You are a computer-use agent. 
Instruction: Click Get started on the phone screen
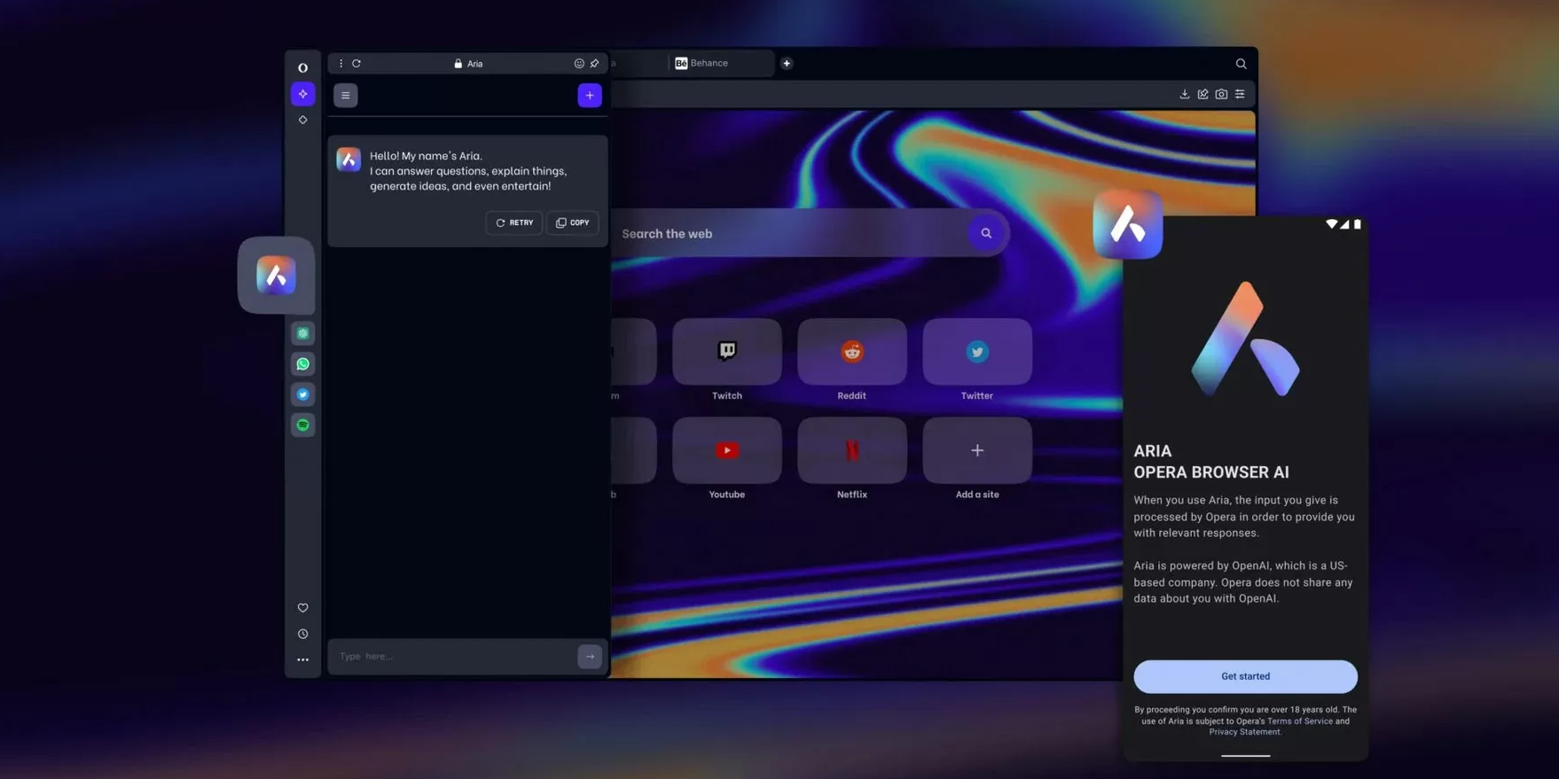tap(1245, 677)
